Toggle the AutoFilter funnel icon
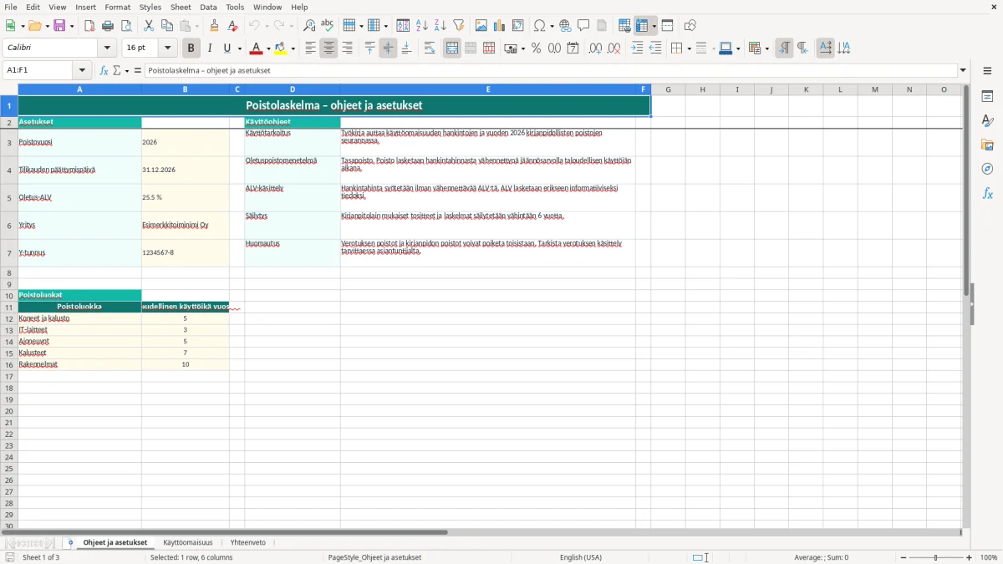The width and height of the screenshot is (1003, 564). point(459,26)
